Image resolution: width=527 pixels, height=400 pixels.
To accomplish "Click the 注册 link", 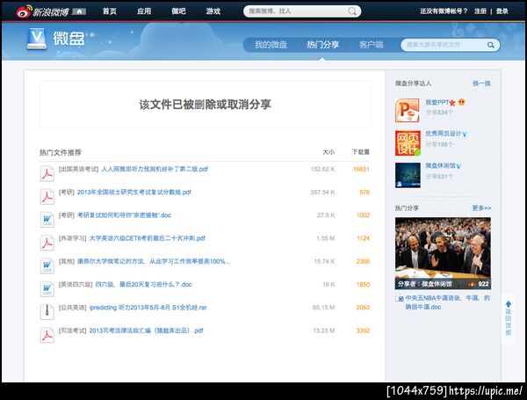I will 480,11.
